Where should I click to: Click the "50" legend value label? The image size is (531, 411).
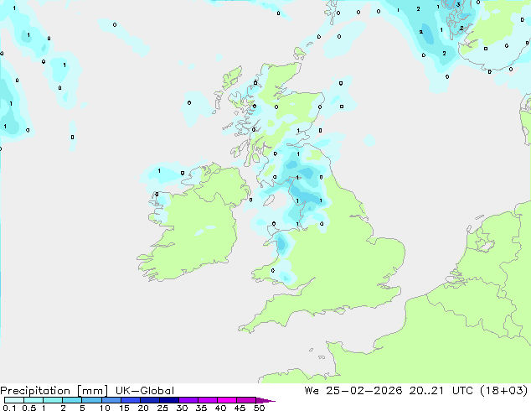(259, 408)
